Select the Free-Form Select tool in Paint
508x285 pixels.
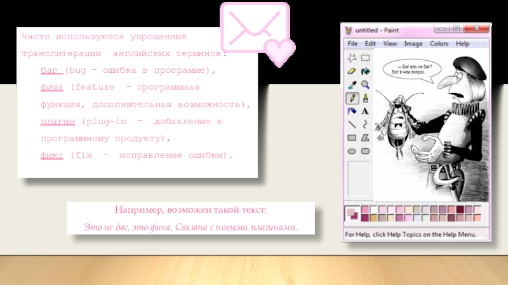coord(352,58)
